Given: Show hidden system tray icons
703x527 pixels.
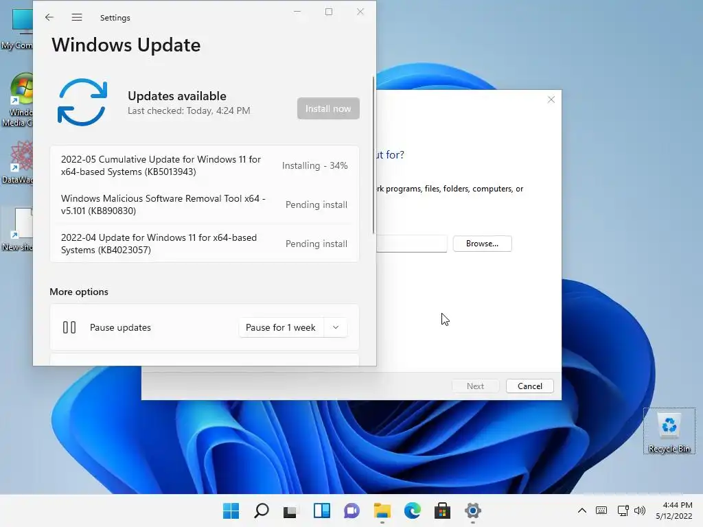Looking at the screenshot, I should pyautogui.click(x=582, y=511).
